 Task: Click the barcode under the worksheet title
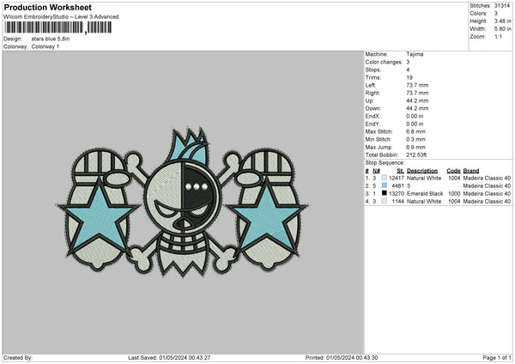[58, 27]
